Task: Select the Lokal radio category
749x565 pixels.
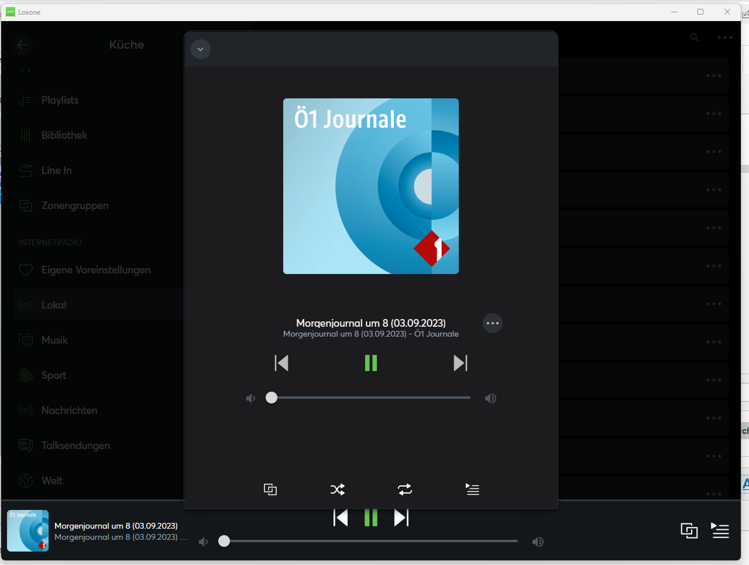Action: 98,305
